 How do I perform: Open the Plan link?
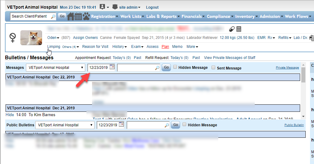[x=165, y=47]
